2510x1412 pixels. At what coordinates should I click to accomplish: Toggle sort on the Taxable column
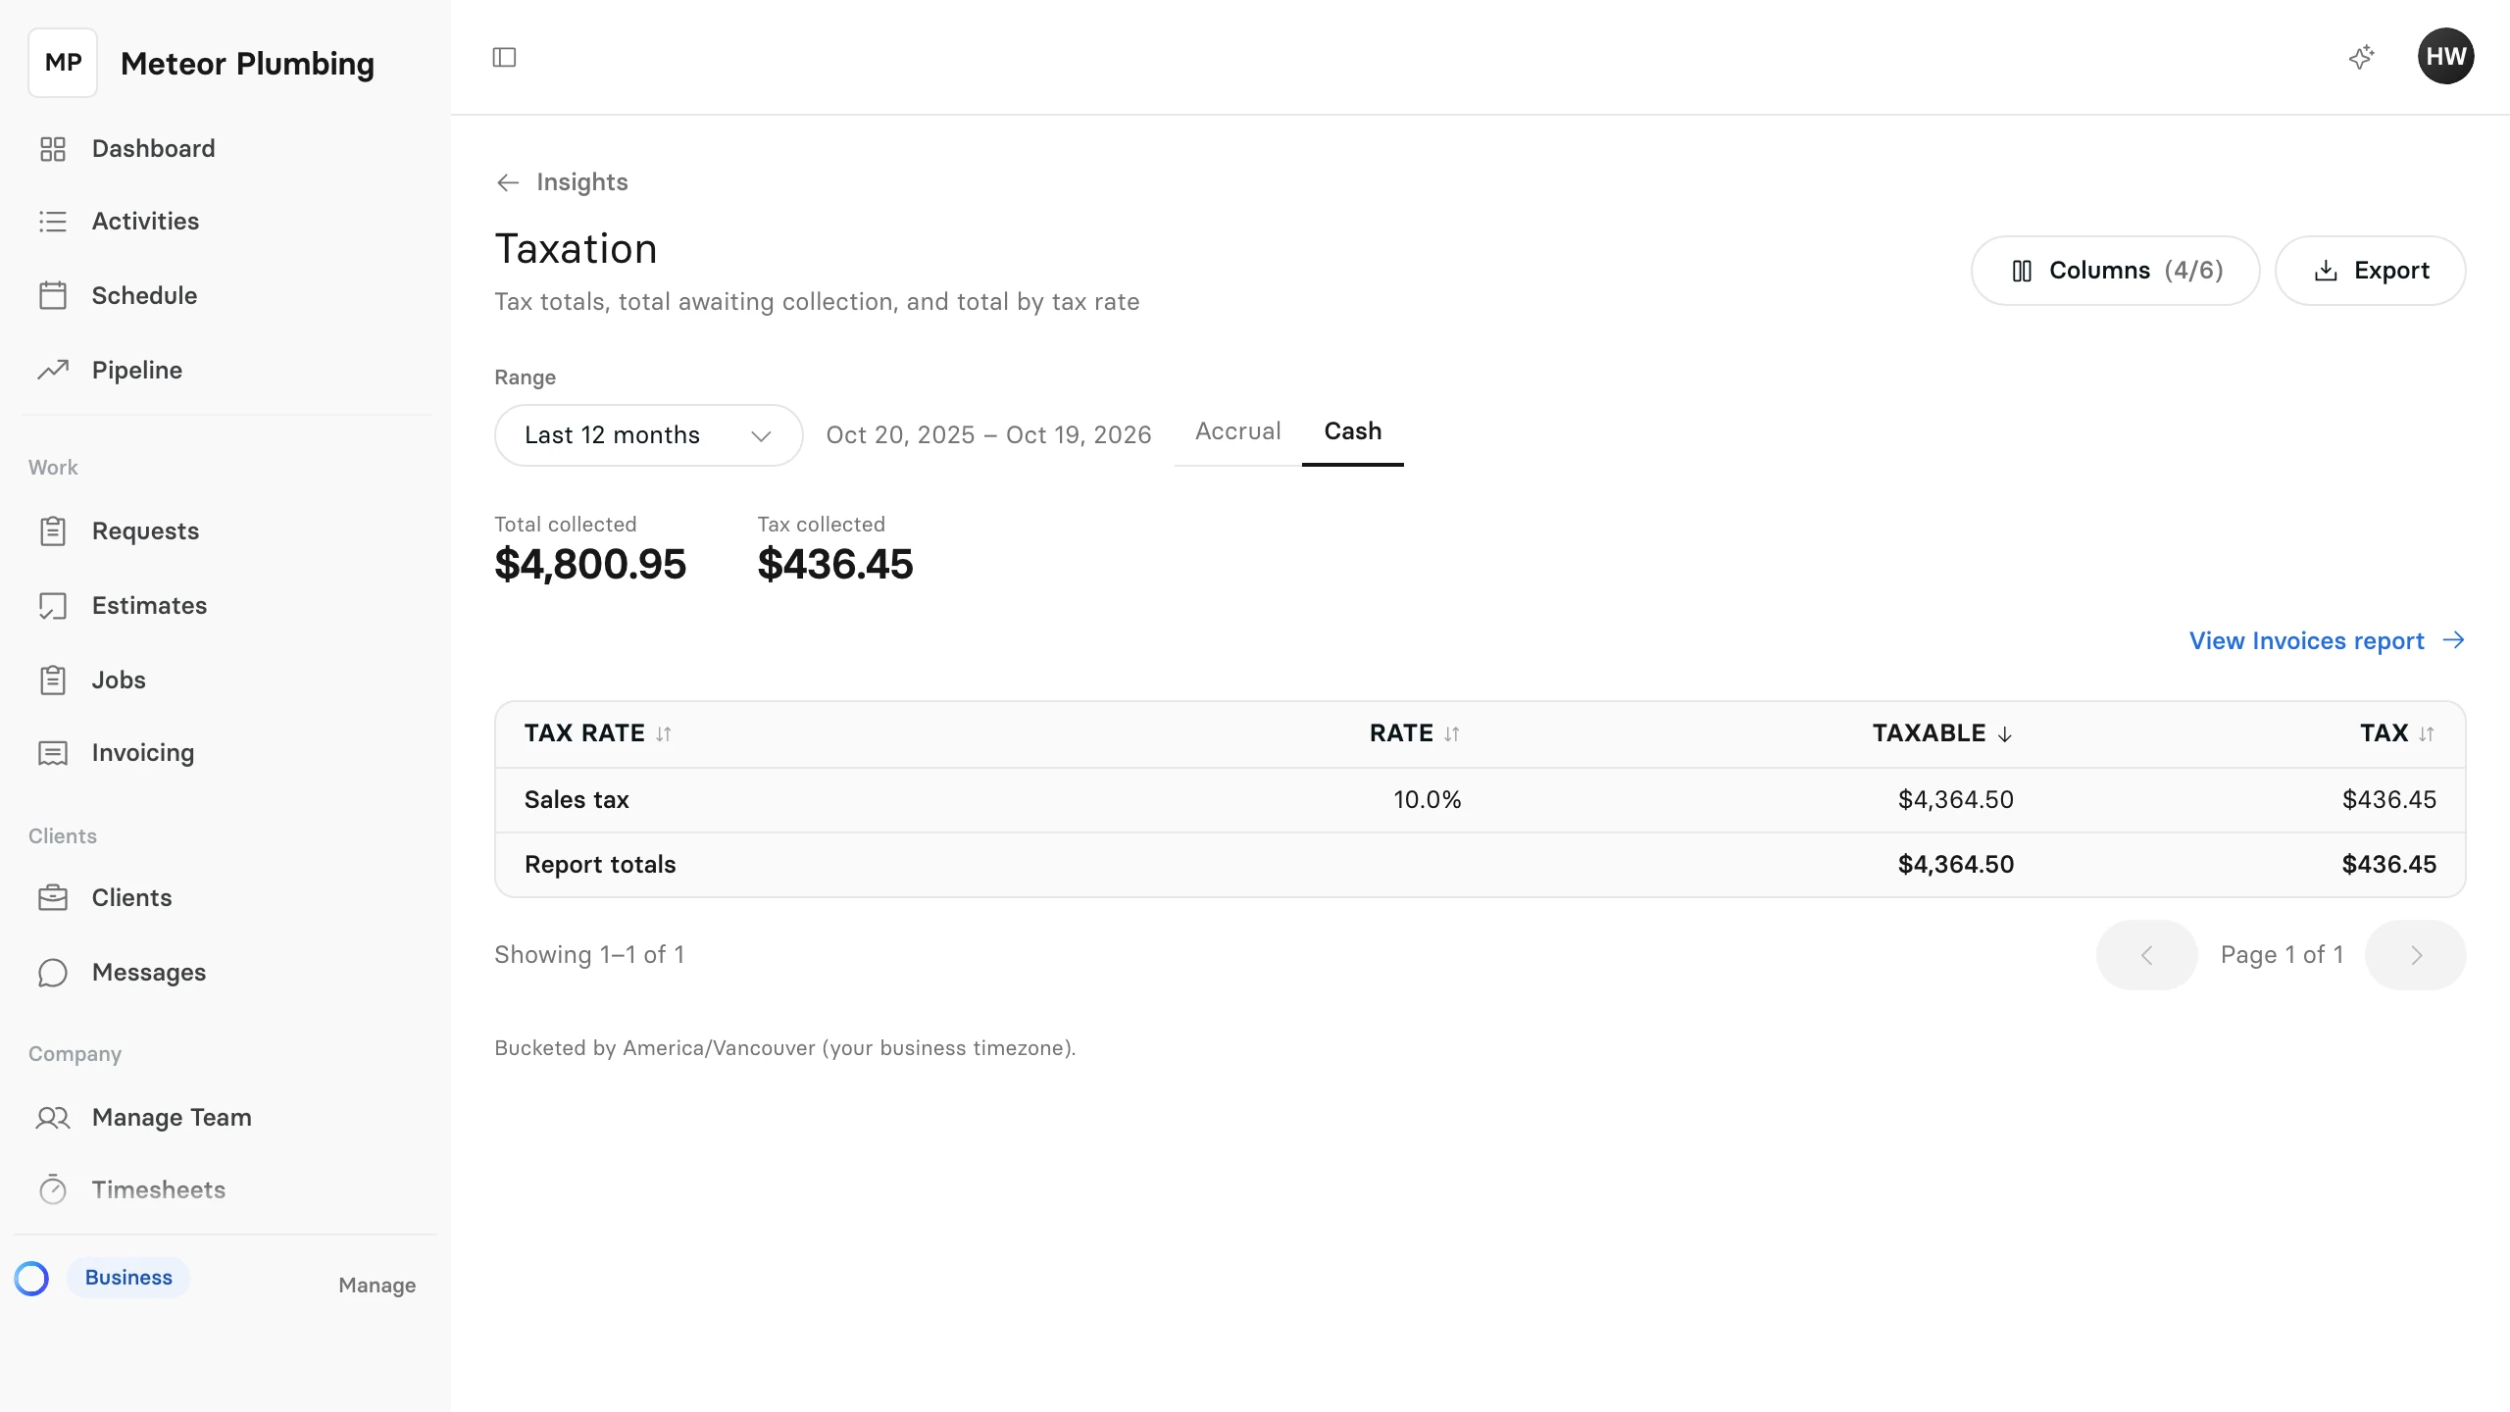click(1942, 733)
